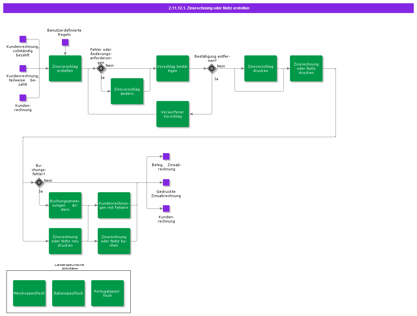Select the Benutzerdefinierte Regeln purple square
This screenshot has height=316, width=417.
click(65, 42)
